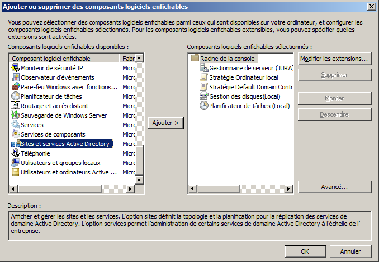Select Gestionnaire de serveur in selected list

[248, 68]
